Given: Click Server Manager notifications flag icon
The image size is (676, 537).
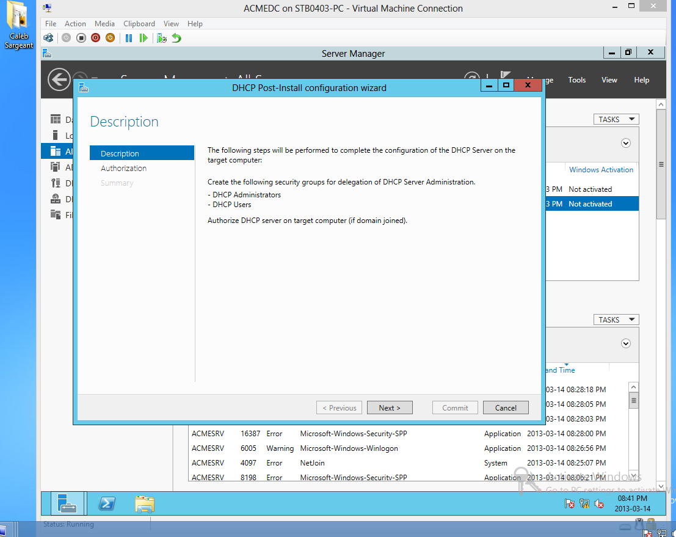Looking at the screenshot, I should pos(505,76).
